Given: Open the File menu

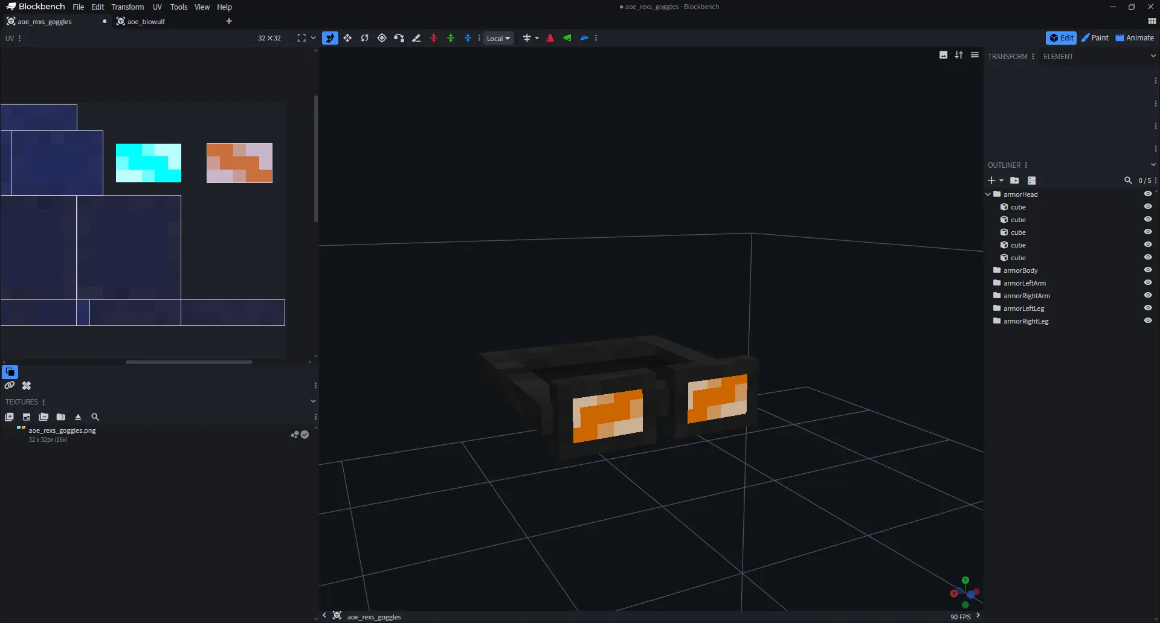Looking at the screenshot, I should tap(78, 7).
